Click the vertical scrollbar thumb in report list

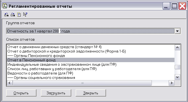(178, 67)
